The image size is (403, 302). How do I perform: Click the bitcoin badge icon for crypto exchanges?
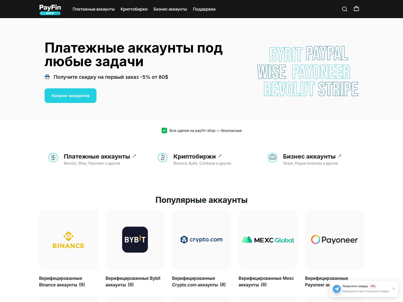tap(163, 158)
